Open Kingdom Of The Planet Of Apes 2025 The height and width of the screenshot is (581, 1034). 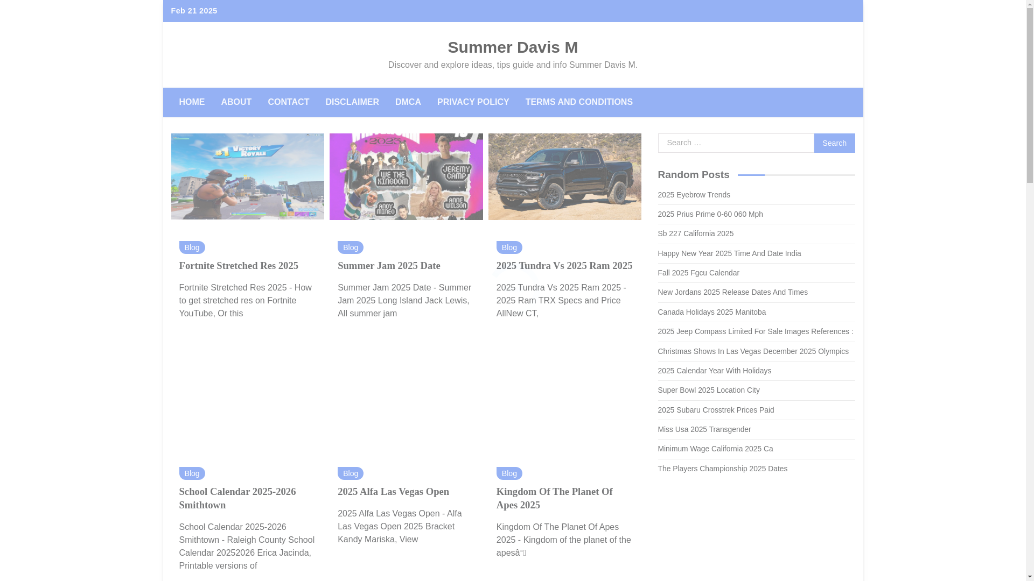pyautogui.click(x=554, y=498)
